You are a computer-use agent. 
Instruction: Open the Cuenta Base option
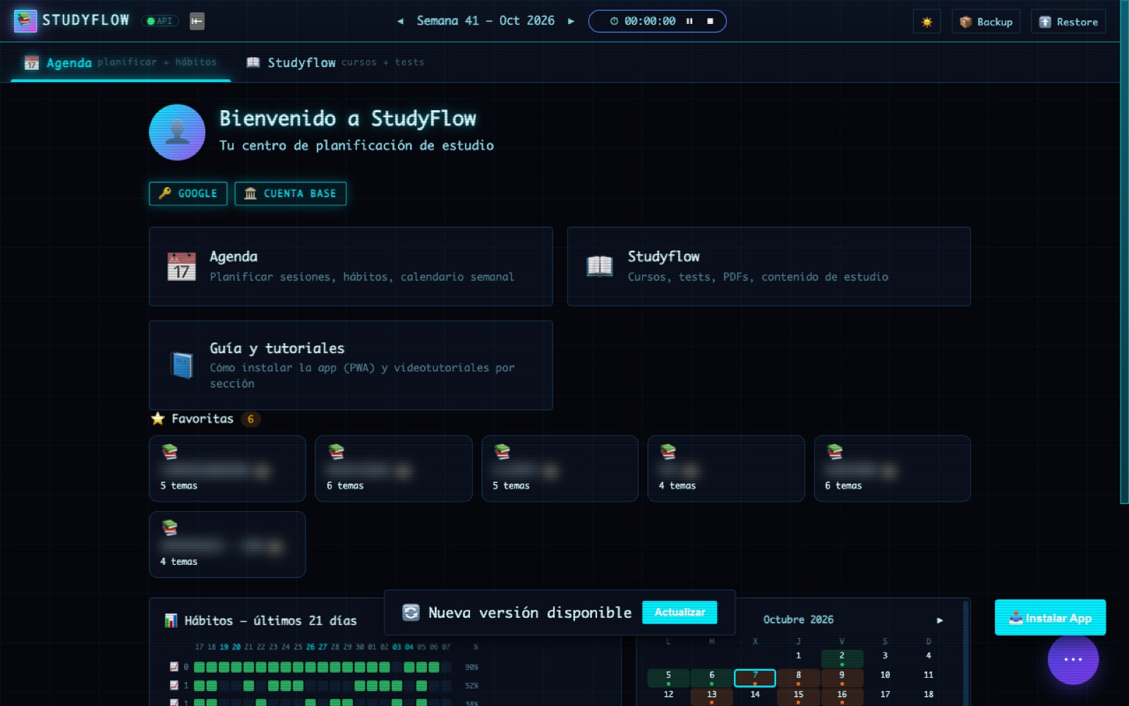click(x=290, y=193)
